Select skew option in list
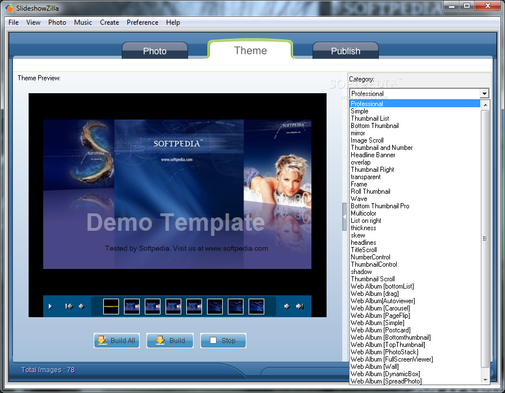This screenshot has height=393, width=505. 415,235
